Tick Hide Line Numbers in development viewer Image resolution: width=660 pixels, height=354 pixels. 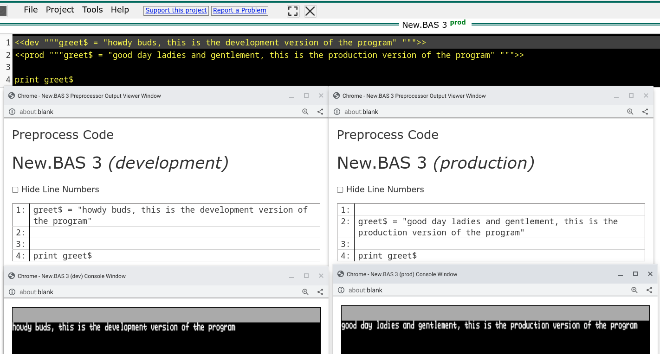(x=15, y=190)
